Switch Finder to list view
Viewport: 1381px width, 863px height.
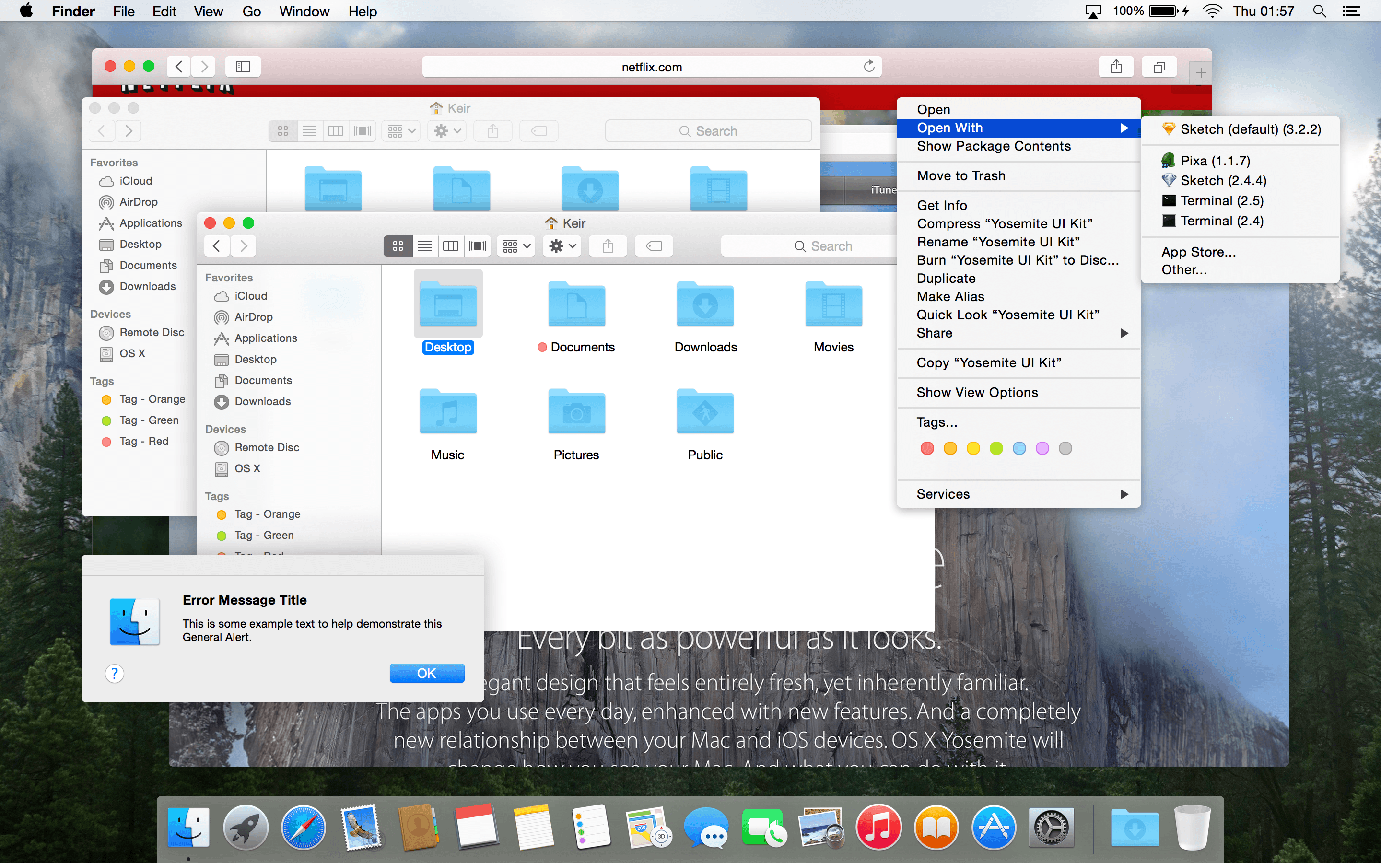coord(424,245)
